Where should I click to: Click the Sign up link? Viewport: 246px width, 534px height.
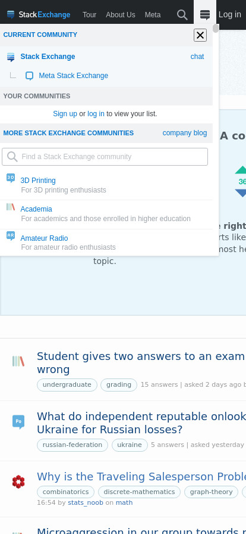[65, 114]
